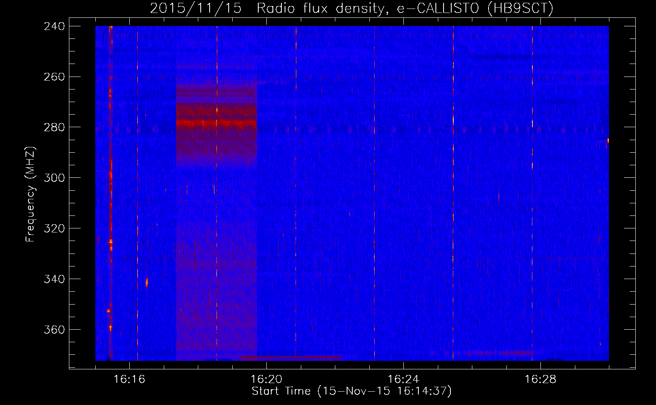The height and width of the screenshot is (405, 656).
Task: Click the 260 frequency tick label
Action: (54, 77)
